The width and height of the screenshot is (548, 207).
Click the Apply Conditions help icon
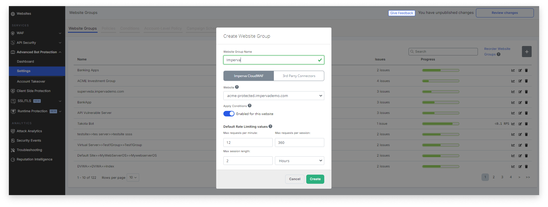(x=249, y=106)
